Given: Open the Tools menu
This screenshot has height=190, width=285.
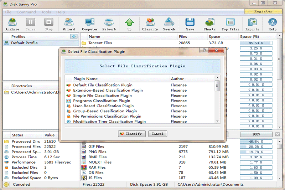Looking at the screenshot, I should point(46,12).
